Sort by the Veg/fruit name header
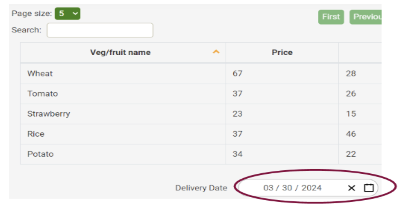The height and width of the screenshot is (211, 405). tap(120, 52)
